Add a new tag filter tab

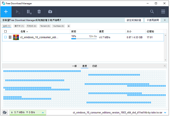pos(69,26)
